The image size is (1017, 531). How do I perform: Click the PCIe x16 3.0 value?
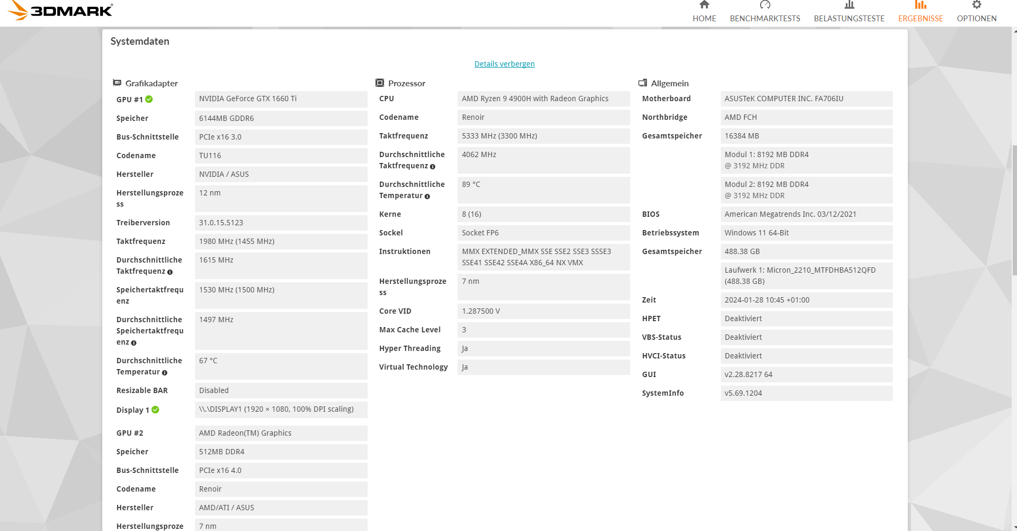(x=281, y=137)
